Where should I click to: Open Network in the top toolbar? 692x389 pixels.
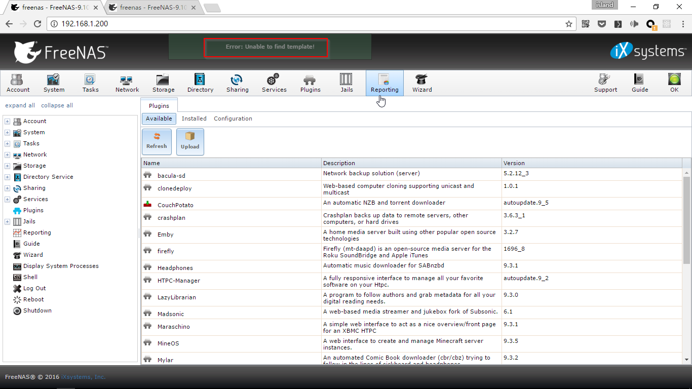pyautogui.click(x=127, y=83)
